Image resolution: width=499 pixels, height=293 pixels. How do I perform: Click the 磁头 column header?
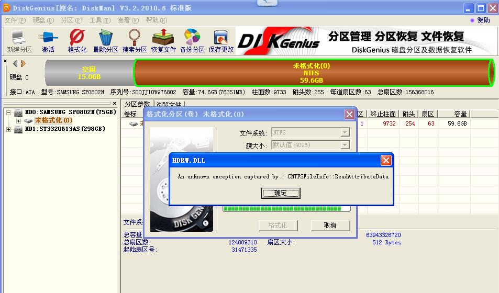coord(408,114)
